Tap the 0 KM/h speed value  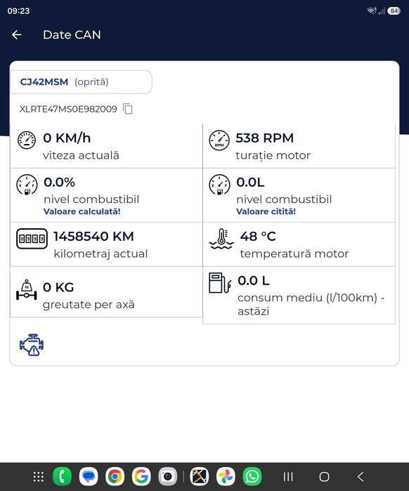[67, 138]
